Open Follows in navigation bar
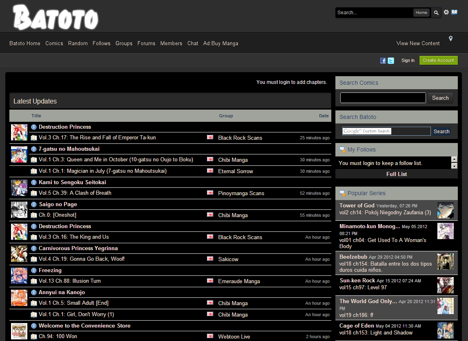 pos(102,44)
